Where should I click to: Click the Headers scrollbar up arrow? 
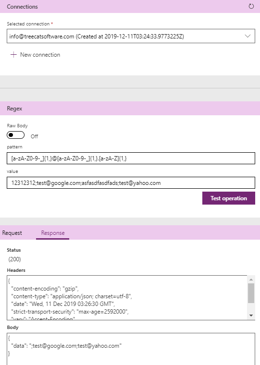[x=251, y=280]
